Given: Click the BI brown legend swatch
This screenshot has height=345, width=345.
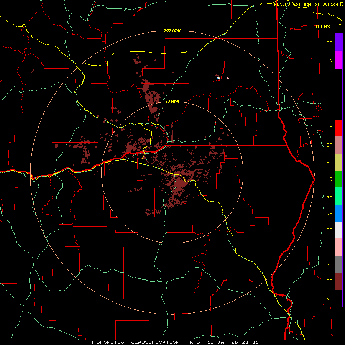Looking at the screenshot, I should [338, 281].
